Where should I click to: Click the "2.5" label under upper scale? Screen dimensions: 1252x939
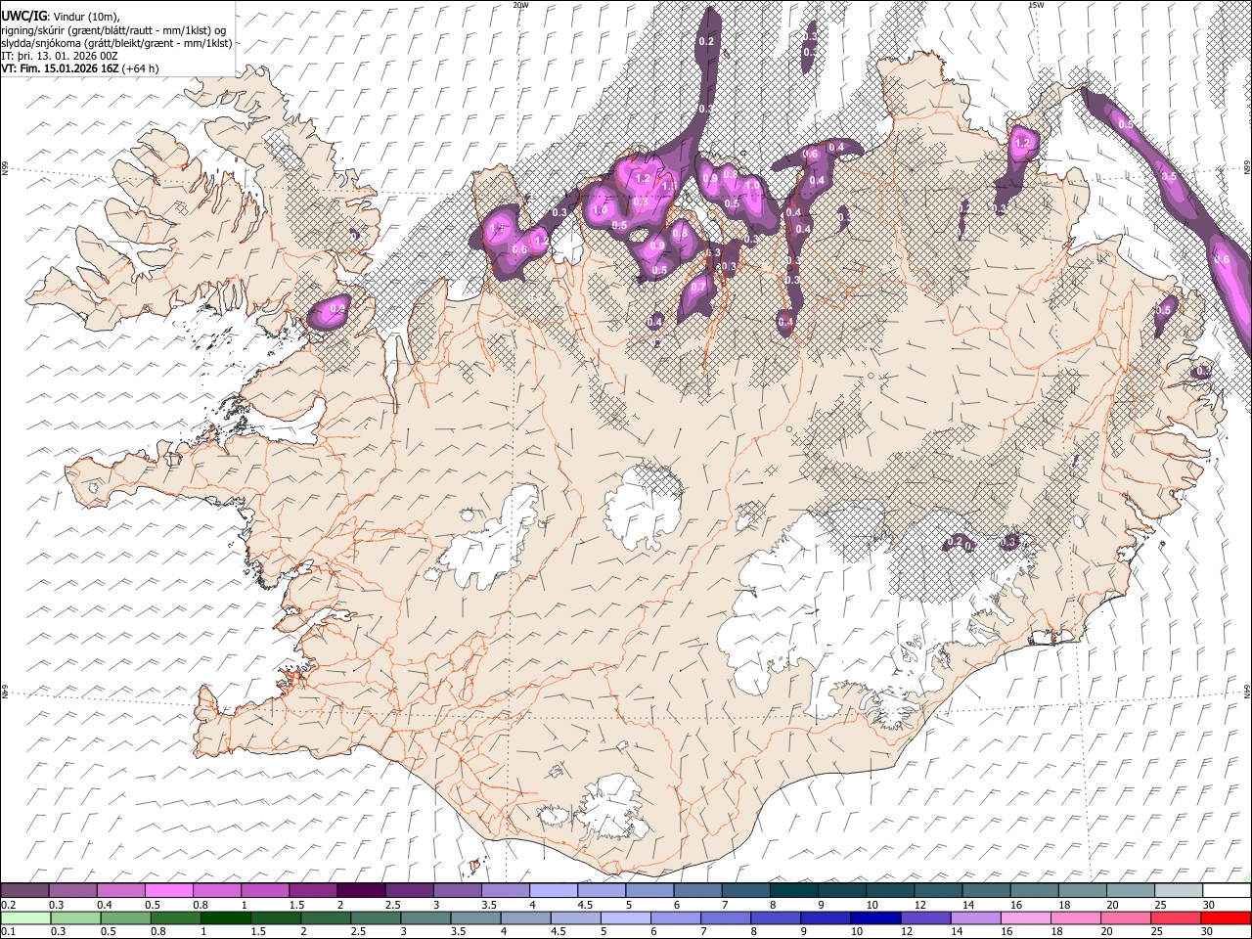393,905
